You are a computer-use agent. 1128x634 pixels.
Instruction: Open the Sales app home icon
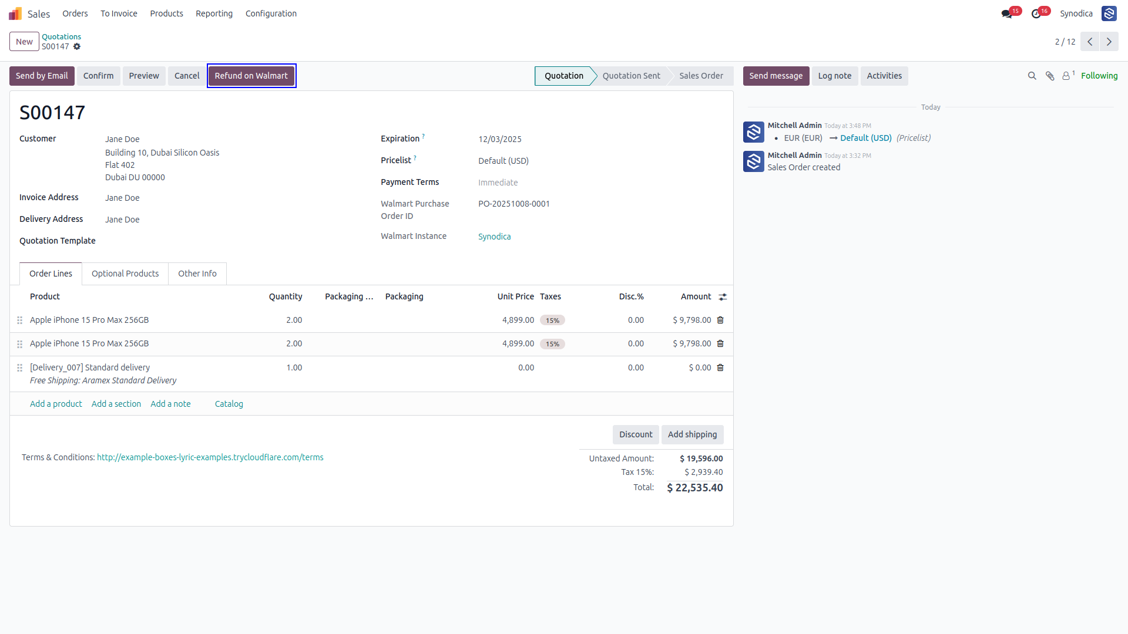click(x=15, y=14)
